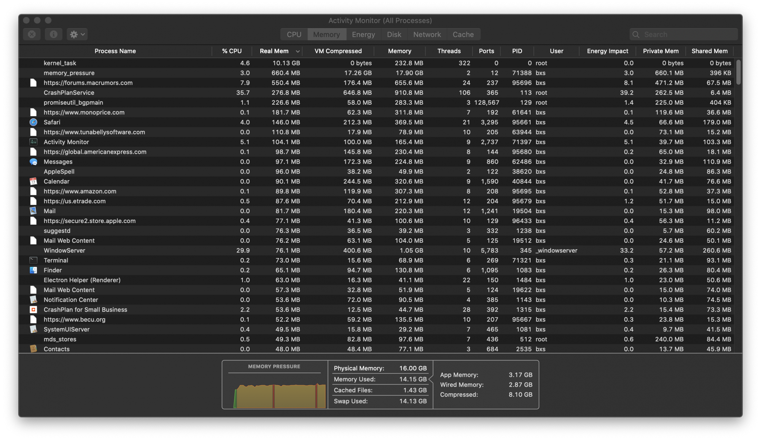Click the inspect process info icon

coord(54,34)
